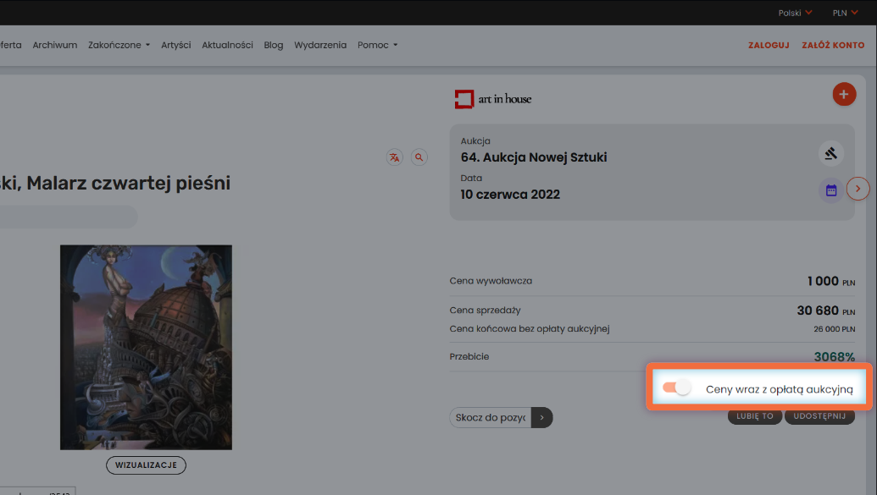Open the PLN currency dropdown
The width and height of the screenshot is (877, 495).
(845, 13)
